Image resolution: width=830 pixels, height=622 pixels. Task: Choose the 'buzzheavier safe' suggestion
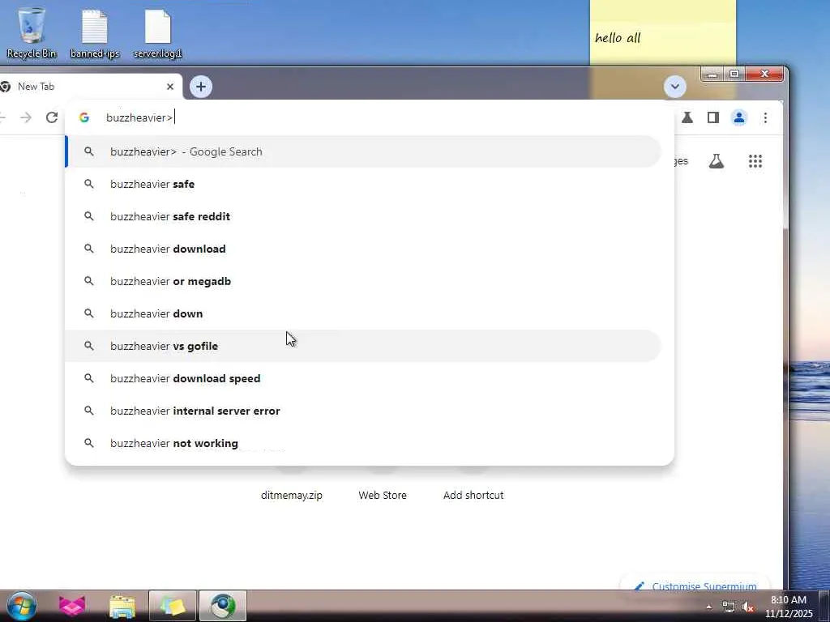[x=364, y=184]
